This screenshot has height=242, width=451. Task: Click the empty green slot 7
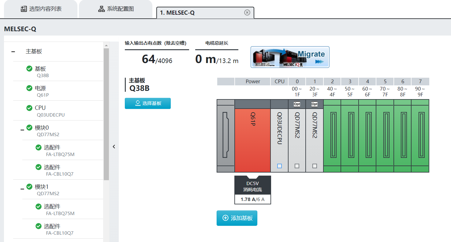tap(420, 135)
